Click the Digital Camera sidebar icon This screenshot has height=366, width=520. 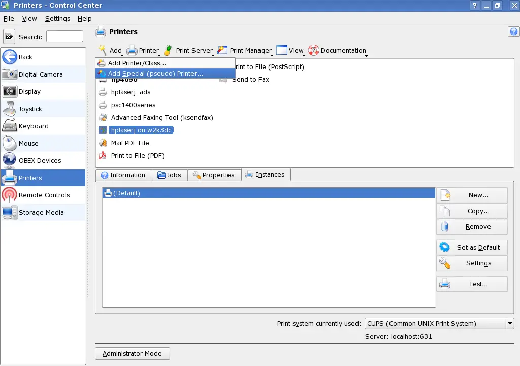[x=10, y=74]
